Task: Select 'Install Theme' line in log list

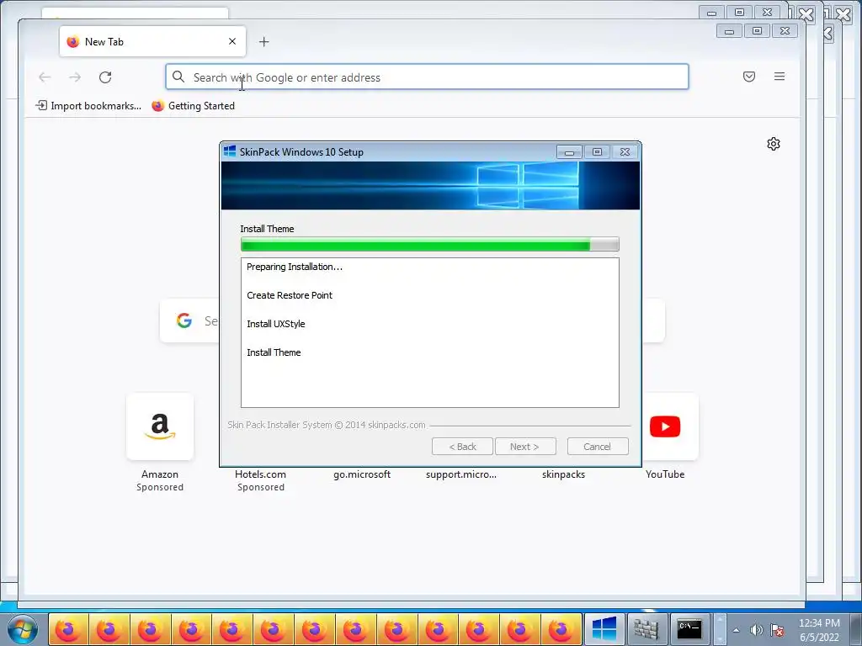Action: [274, 352]
